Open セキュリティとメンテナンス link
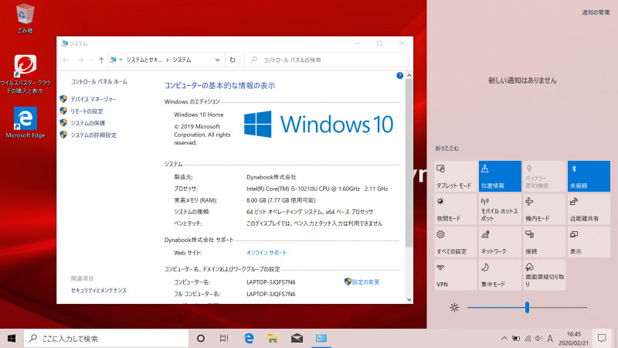The image size is (618, 348). point(99,291)
